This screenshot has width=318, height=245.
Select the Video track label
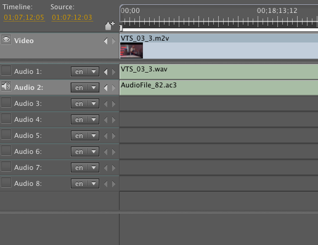[x=24, y=41]
